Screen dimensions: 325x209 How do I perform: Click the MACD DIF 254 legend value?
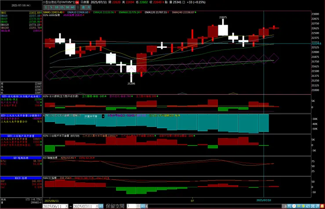[66, 178]
